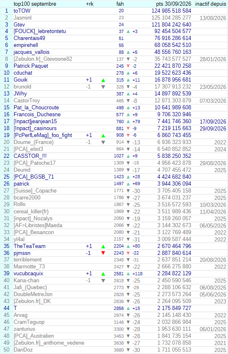
Task: Click fah up arrow beside +4 for JWhy
Action: coord(128,94)
